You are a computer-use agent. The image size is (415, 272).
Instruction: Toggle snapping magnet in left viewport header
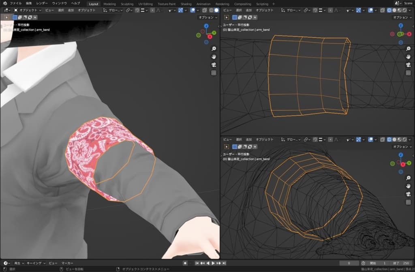[137, 10]
